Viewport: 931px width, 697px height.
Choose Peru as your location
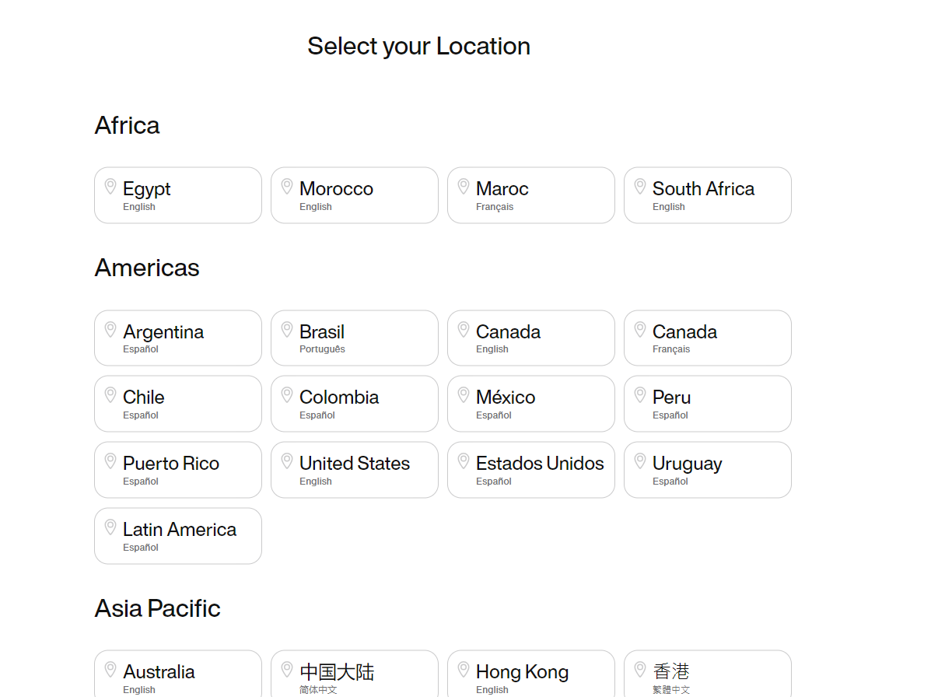pyautogui.click(x=707, y=404)
